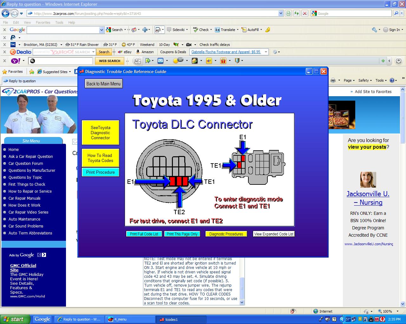406x324 pixels.
Task: Click the Google toolbar wrench settings icon
Action: [x=374, y=29]
